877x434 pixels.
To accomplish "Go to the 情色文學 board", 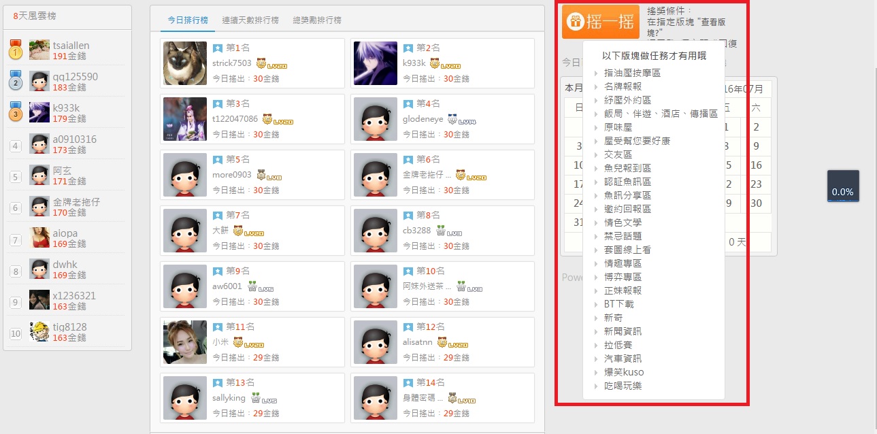I will click(x=623, y=222).
